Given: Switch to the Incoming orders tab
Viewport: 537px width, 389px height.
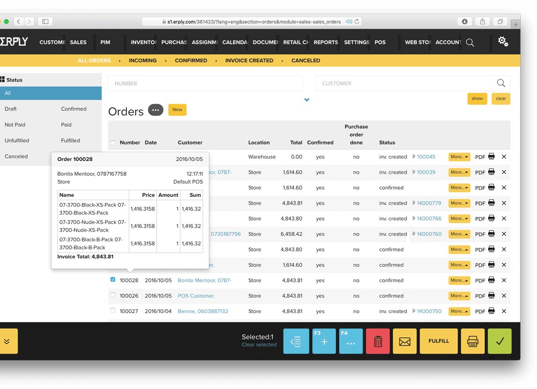Looking at the screenshot, I should (x=142, y=60).
